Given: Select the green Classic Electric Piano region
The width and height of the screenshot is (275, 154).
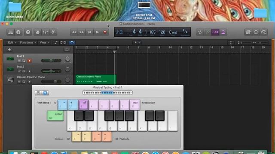Looking at the screenshot, I should [96, 80].
